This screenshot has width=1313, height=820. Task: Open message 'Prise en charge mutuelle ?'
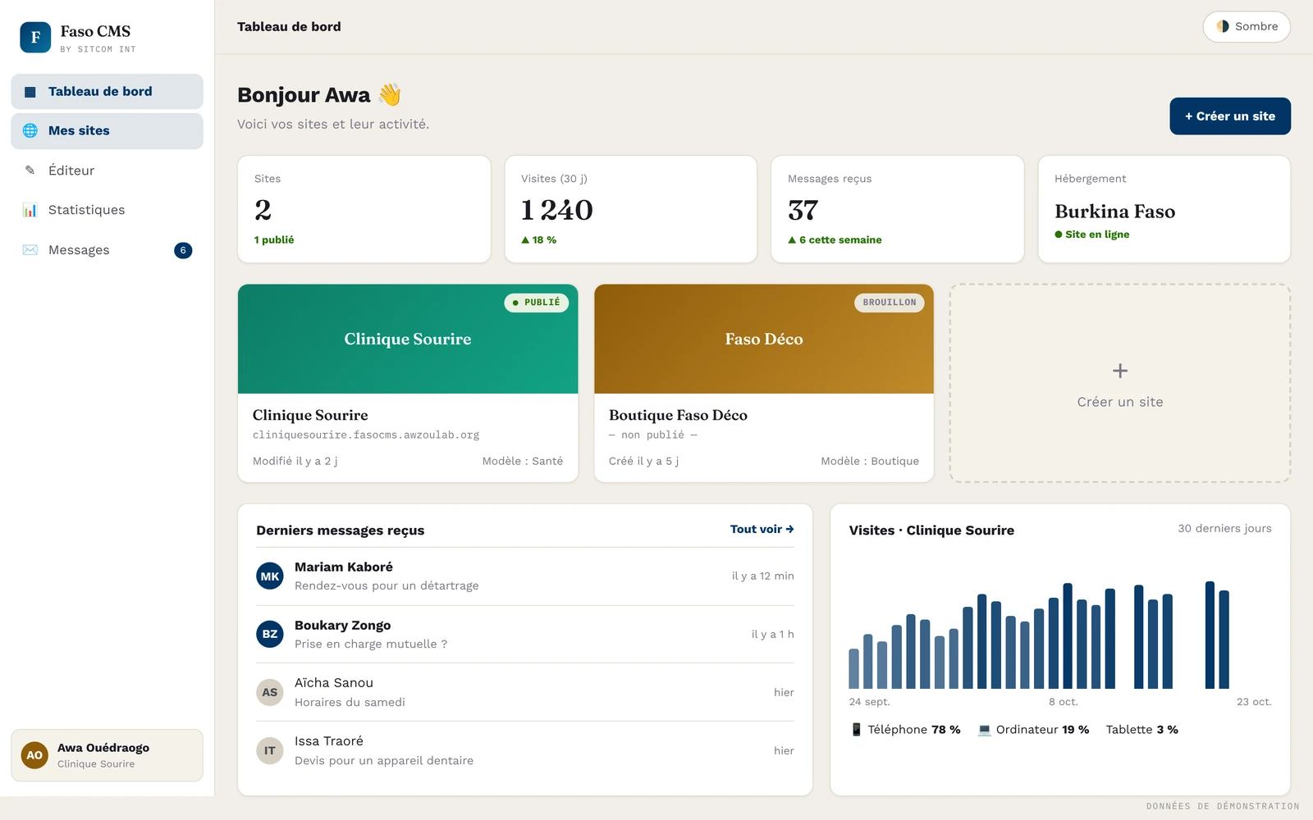click(x=525, y=634)
